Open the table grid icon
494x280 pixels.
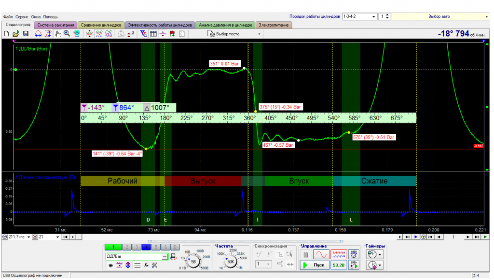[x=153, y=34]
